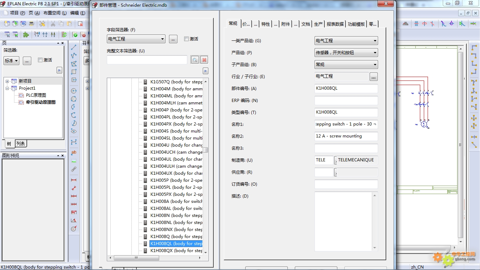Click the red dimension tool icon
This screenshot has height=270, width=480.
click(74, 180)
